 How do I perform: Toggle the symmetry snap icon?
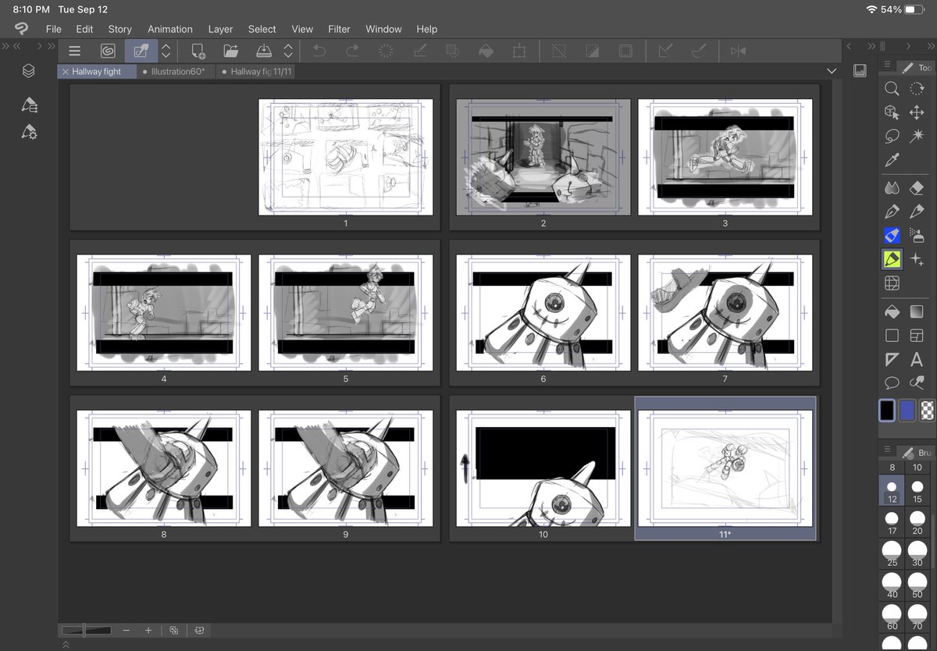click(x=738, y=51)
